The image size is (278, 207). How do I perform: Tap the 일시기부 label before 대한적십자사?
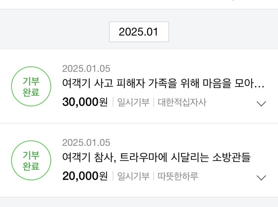133,102
